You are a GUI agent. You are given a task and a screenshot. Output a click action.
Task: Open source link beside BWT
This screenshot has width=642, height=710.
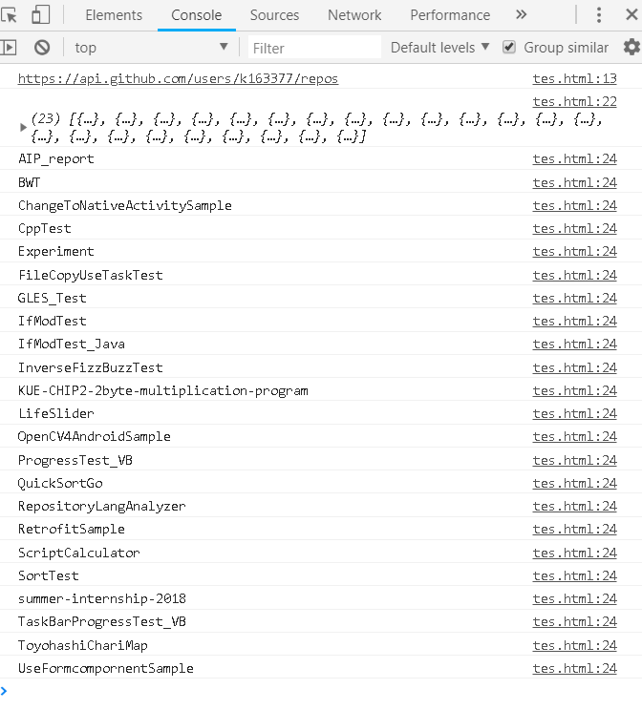click(x=574, y=182)
